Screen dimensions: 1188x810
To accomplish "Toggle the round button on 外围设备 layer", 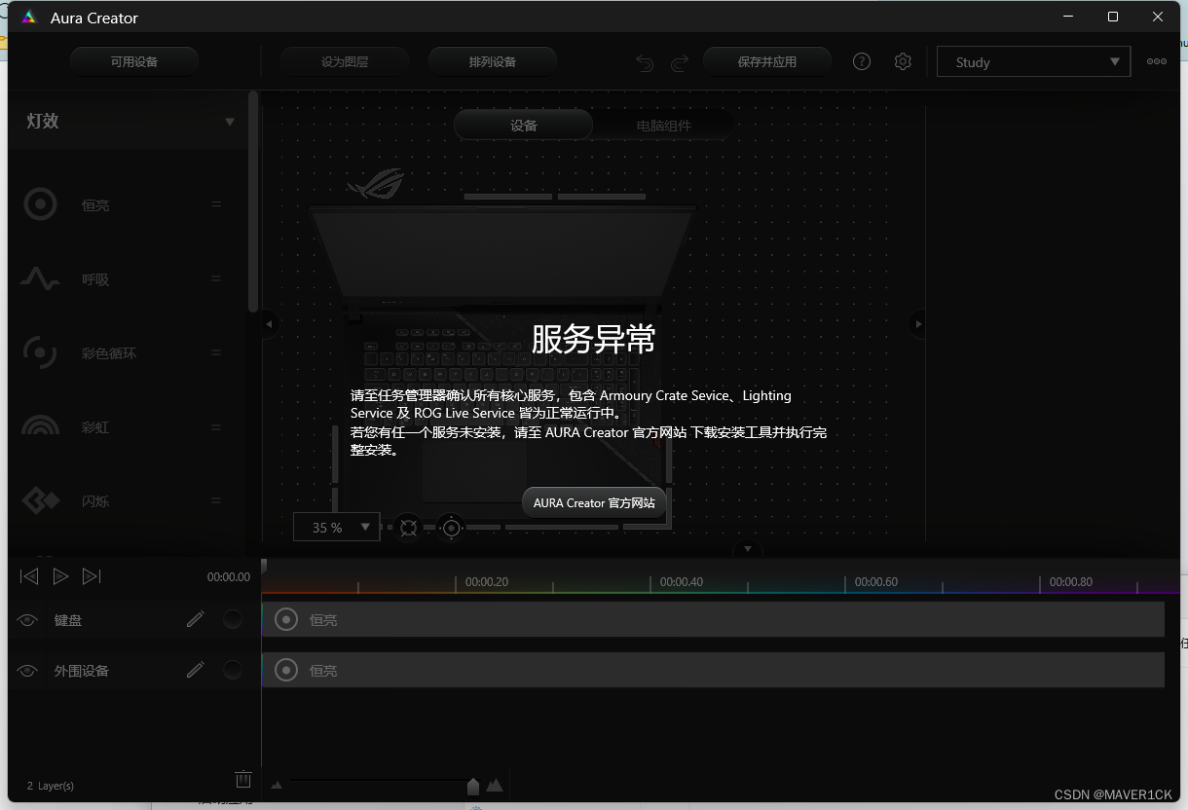I will (233, 669).
